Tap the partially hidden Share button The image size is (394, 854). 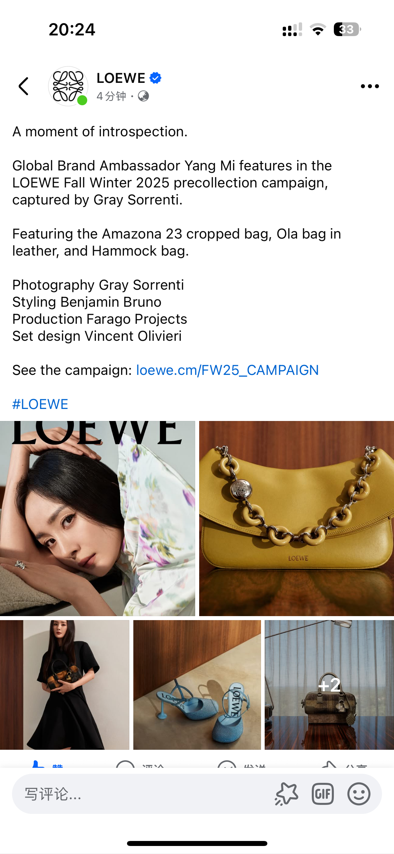tap(344, 763)
